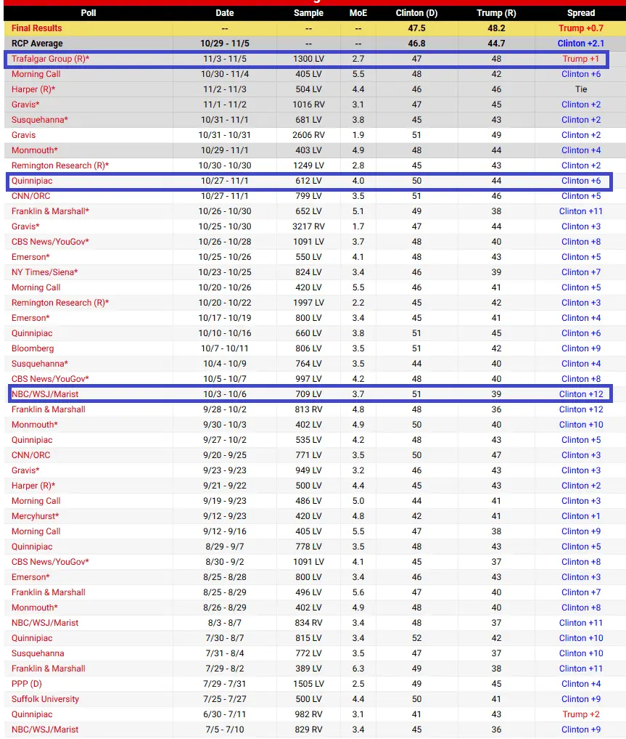Open Harper (R)* poll dated 11/2 - 11/3
Screen dimensions: 626x739
pyautogui.click(x=33, y=89)
